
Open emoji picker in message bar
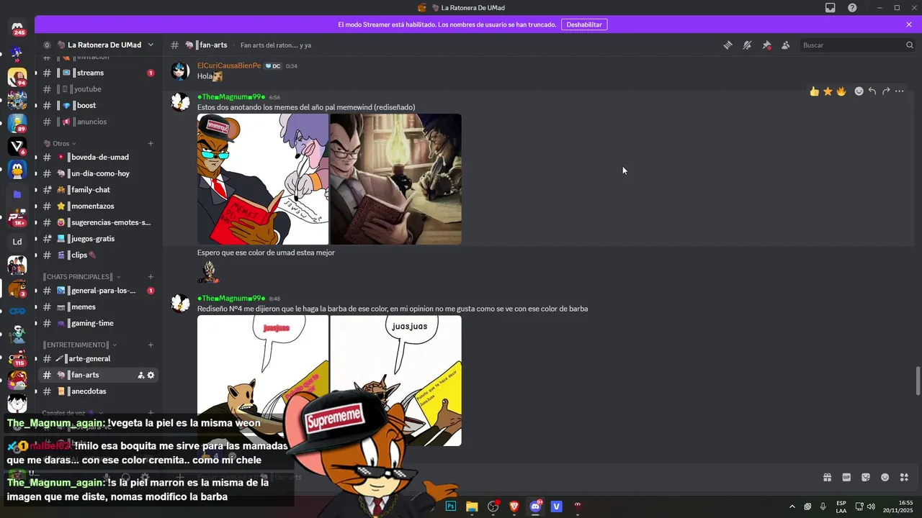(885, 477)
